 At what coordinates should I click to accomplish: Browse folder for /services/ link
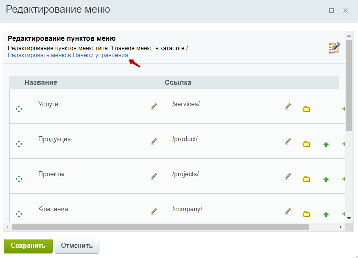[x=306, y=109]
